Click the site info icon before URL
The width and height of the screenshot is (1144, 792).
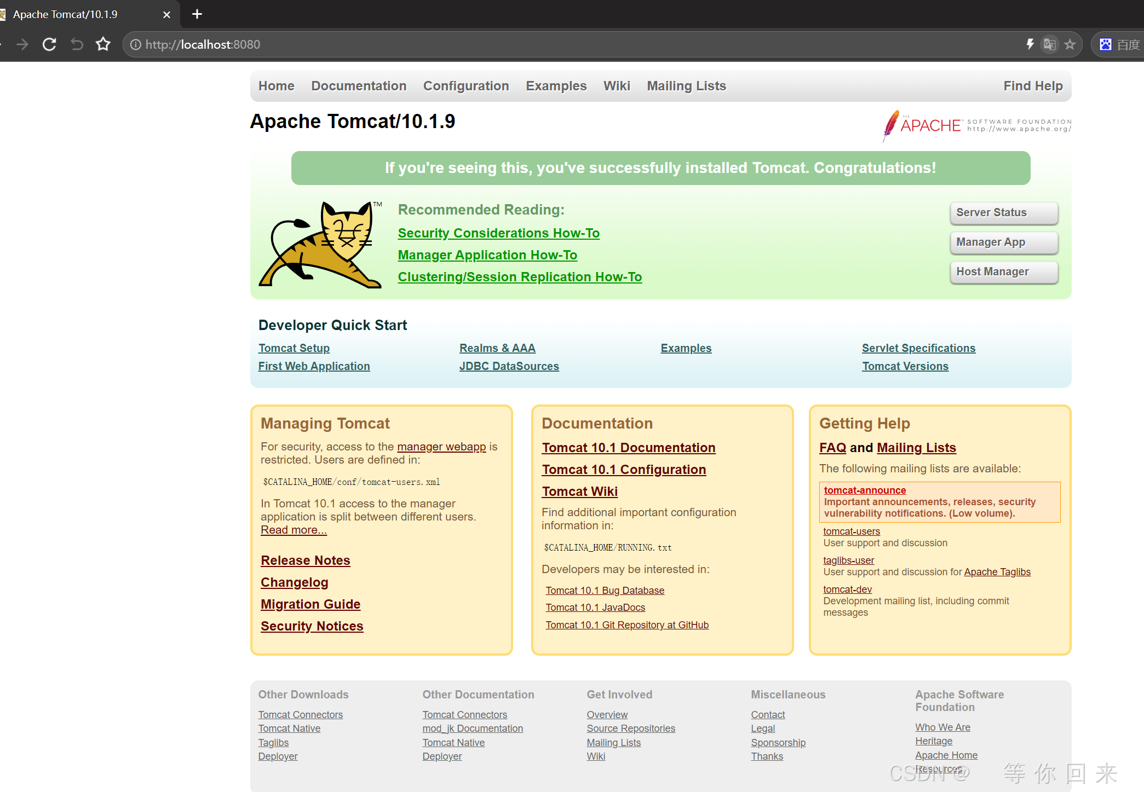coord(136,44)
